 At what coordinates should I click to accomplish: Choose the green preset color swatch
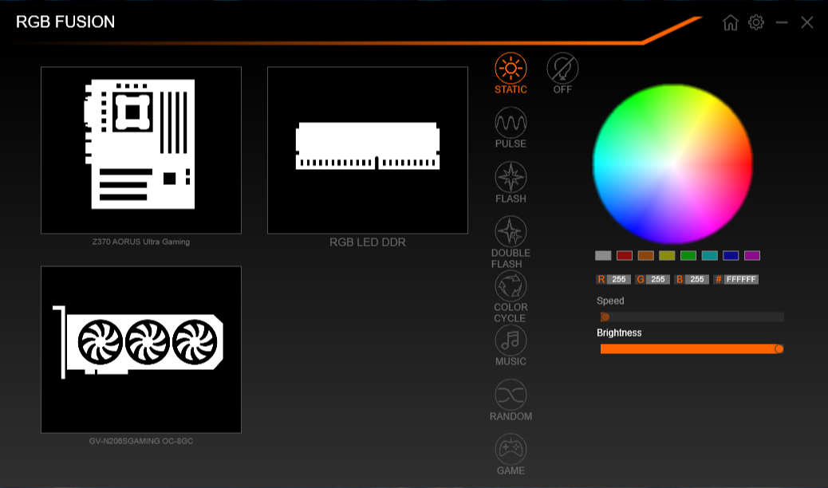click(x=688, y=256)
